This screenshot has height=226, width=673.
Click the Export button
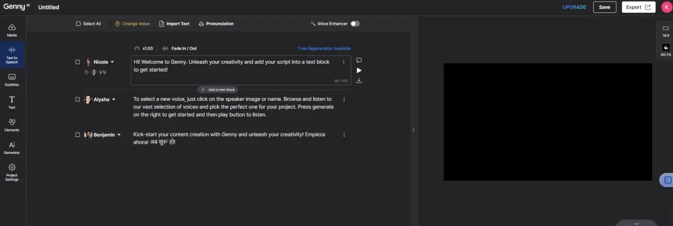coord(638,7)
